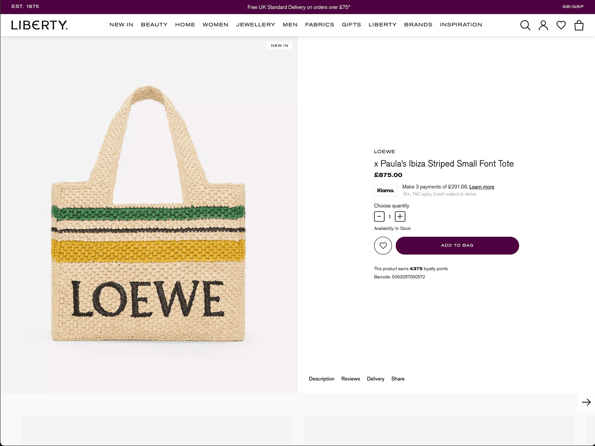Click the Klarna logo badge
595x446 pixels.
pyautogui.click(x=386, y=190)
